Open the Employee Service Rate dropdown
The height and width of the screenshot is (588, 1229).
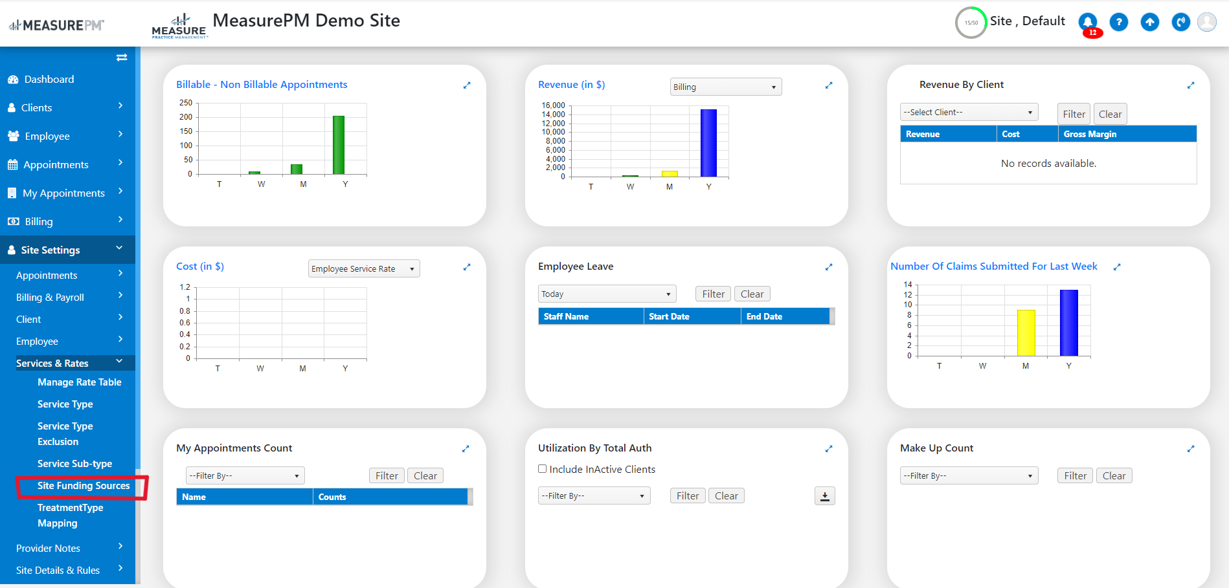364,268
